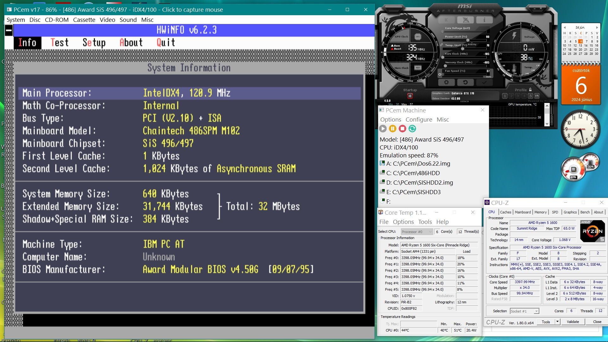Open the Video menu in PCem
Image resolution: width=608 pixels, height=342 pixels.
pos(107,20)
